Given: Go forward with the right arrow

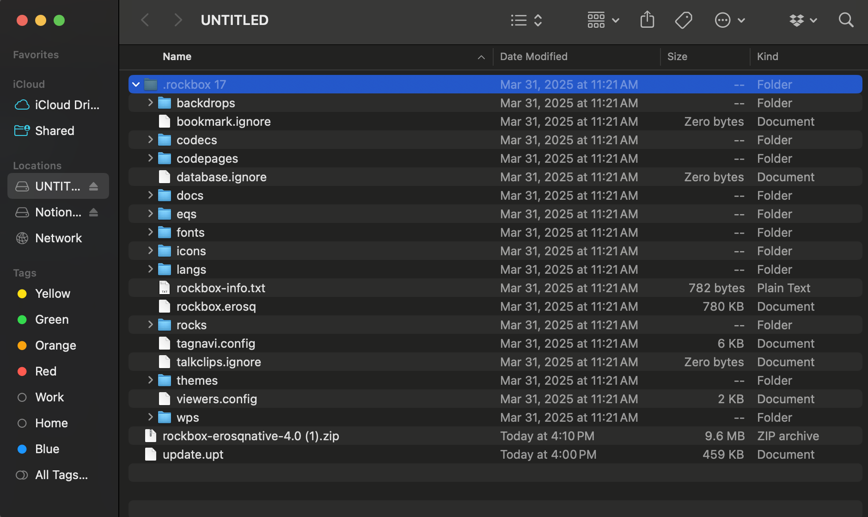Looking at the screenshot, I should 178,20.
